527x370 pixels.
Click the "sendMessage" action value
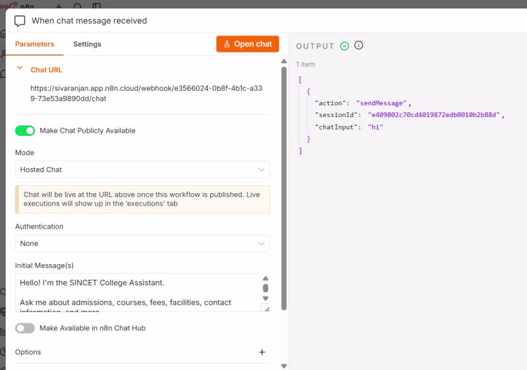(x=381, y=103)
